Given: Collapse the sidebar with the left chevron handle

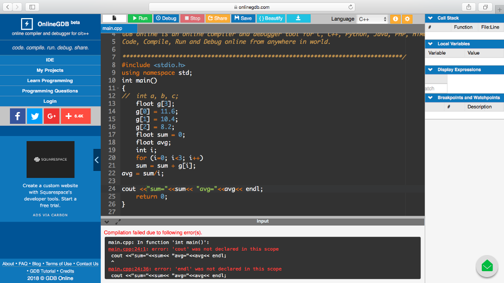Looking at the screenshot, I should pos(97,160).
